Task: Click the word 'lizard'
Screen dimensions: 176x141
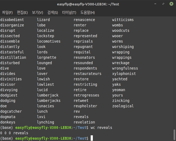Action: [43, 20]
